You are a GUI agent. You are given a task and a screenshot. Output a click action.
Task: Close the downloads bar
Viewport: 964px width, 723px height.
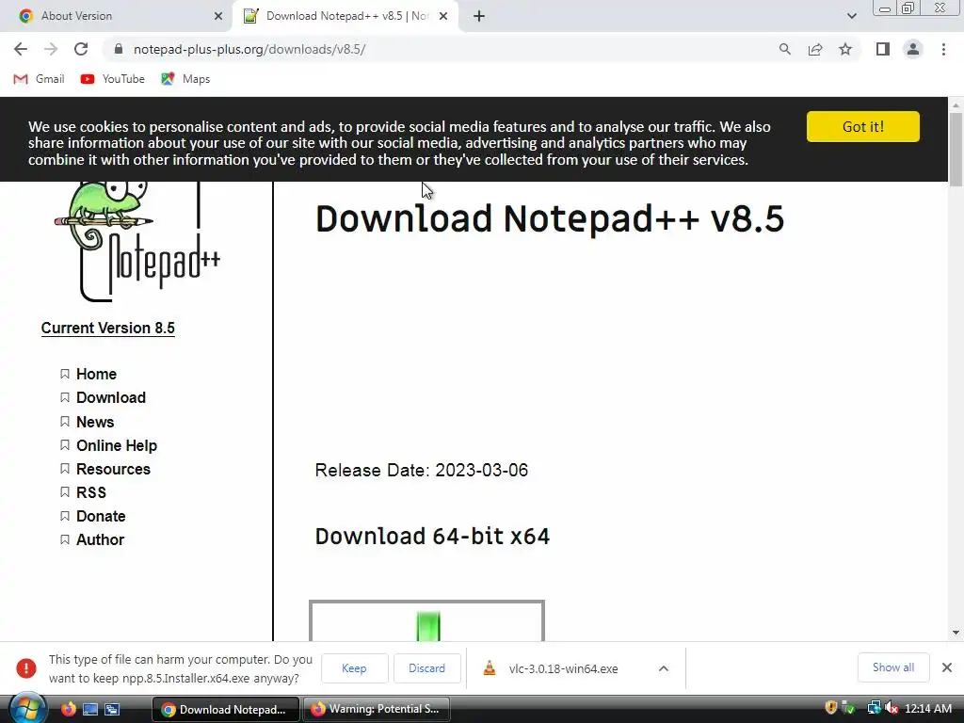tap(947, 667)
